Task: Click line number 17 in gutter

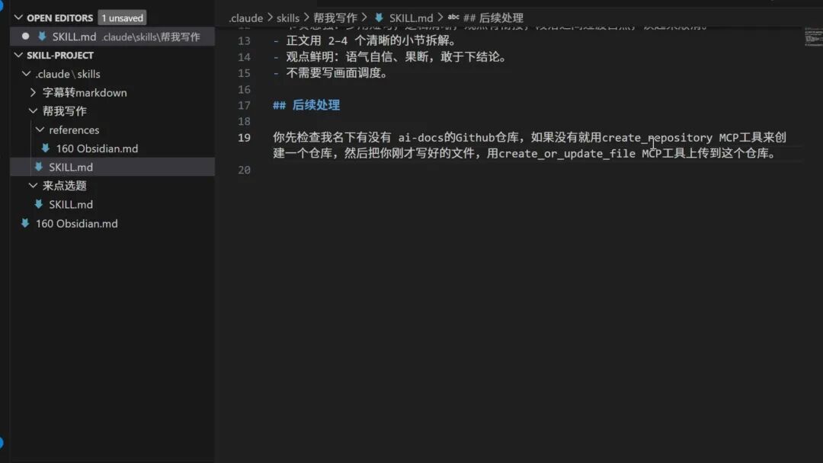Action: tap(244, 105)
